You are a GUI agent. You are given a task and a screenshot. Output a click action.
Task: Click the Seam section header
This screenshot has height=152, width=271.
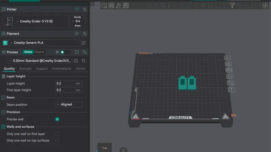click(x=11, y=97)
